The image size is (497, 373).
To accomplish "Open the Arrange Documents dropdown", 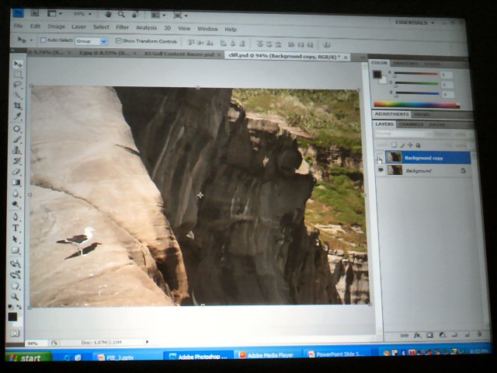I will pos(158,15).
